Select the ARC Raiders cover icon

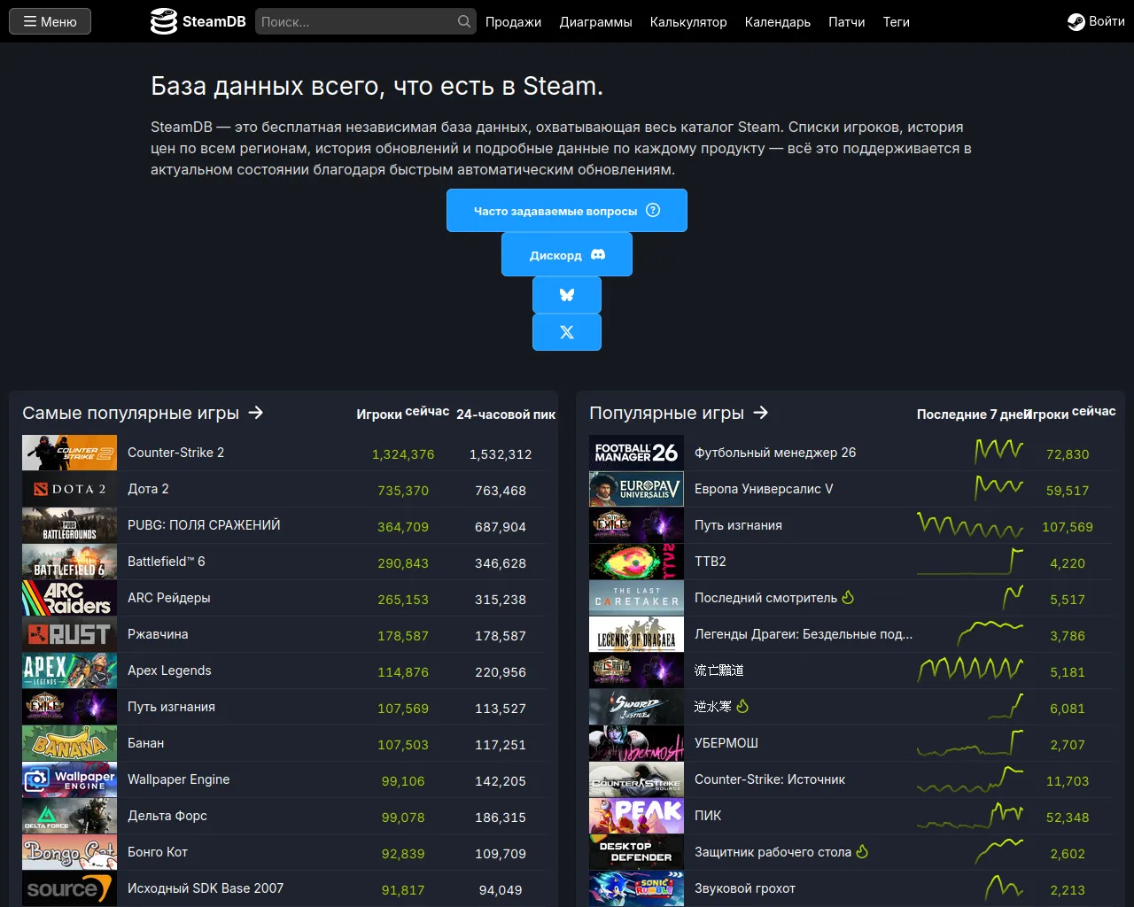pyautogui.click(x=69, y=598)
